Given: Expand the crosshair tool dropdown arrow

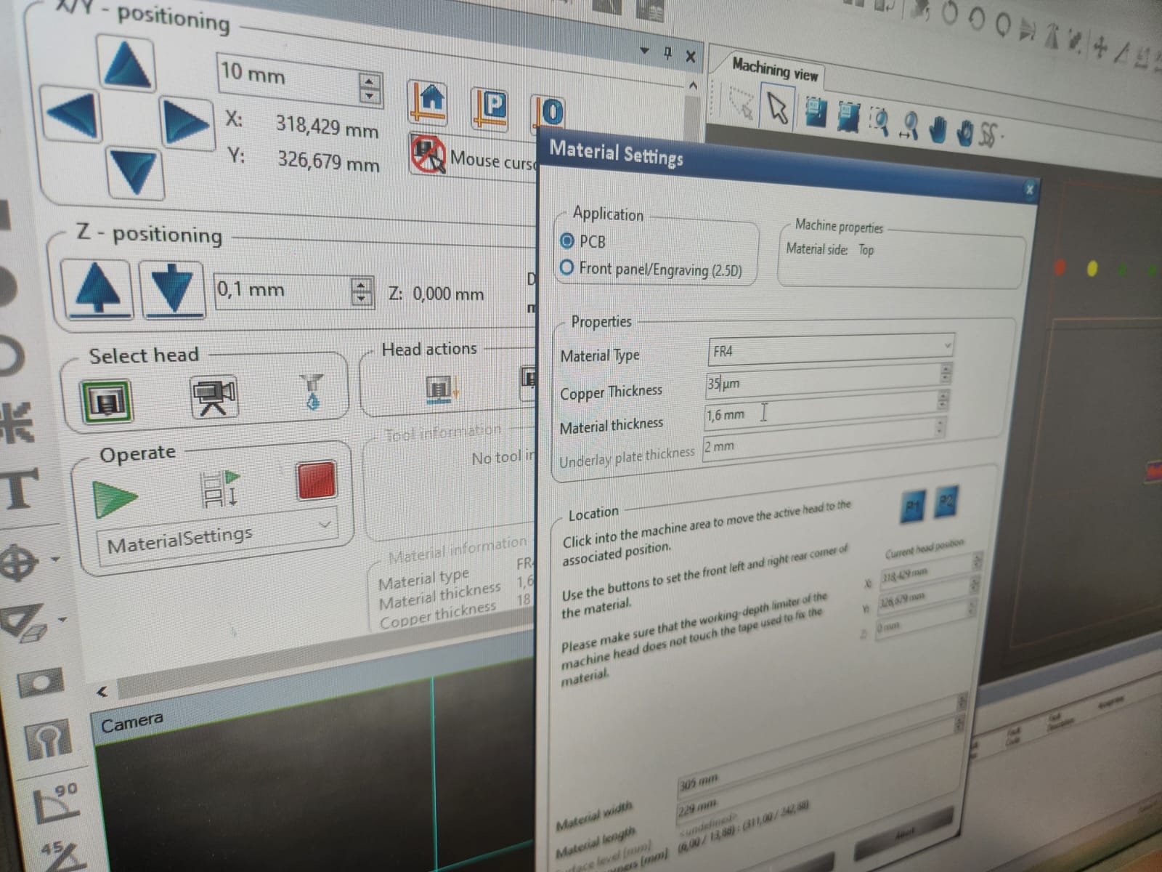Looking at the screenshot, I should pos(54,560).
